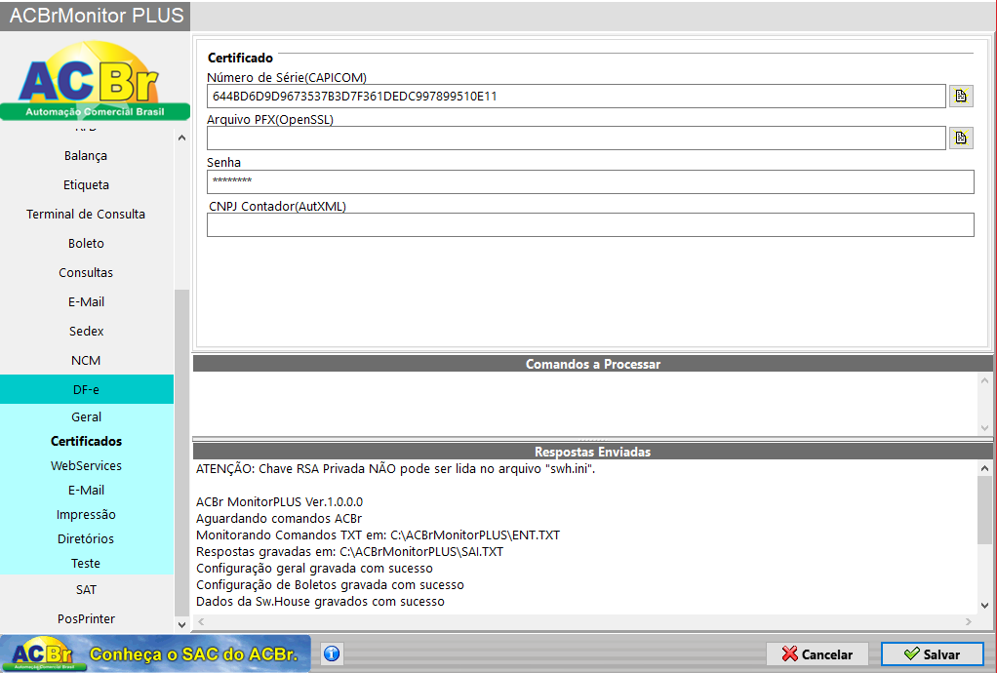Screen dimensions: 997x673
Task: Click Configuração geral gravada com sucesso line
Action: coord(314,568)
